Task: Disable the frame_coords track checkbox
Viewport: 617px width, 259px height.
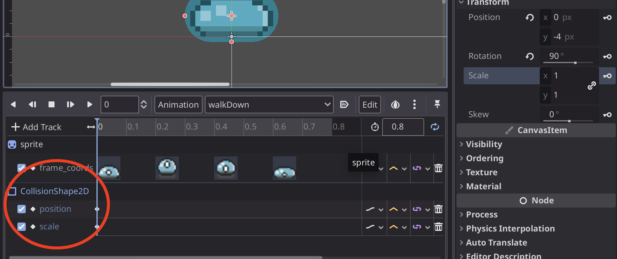Action: click(x=22, y=168)
